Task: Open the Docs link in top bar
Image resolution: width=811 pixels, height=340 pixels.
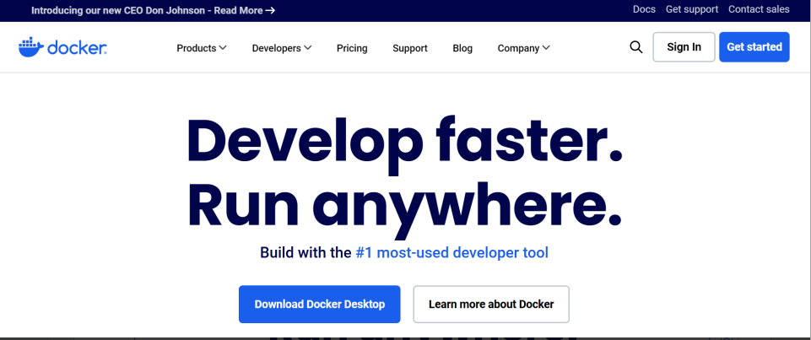Action: (x=644, y=9)
